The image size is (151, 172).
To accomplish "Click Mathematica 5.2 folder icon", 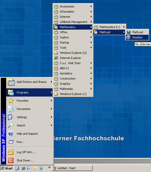I will [96, 27].
